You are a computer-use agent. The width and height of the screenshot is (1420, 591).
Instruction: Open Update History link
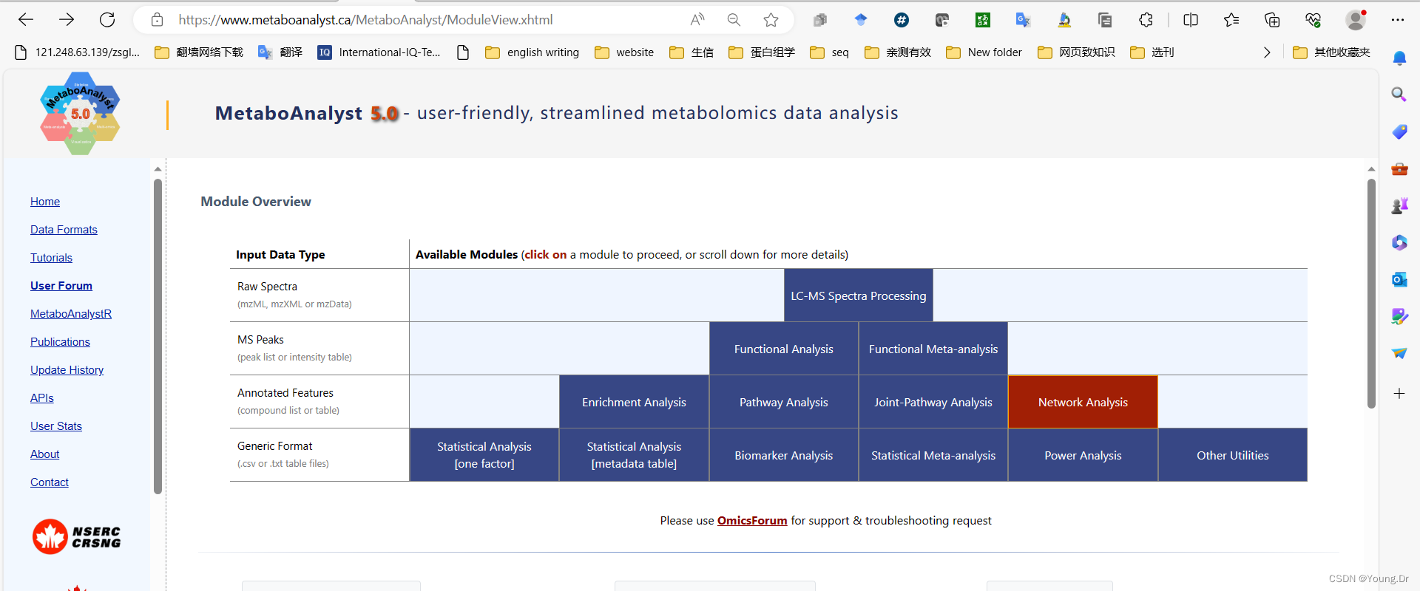67,370
